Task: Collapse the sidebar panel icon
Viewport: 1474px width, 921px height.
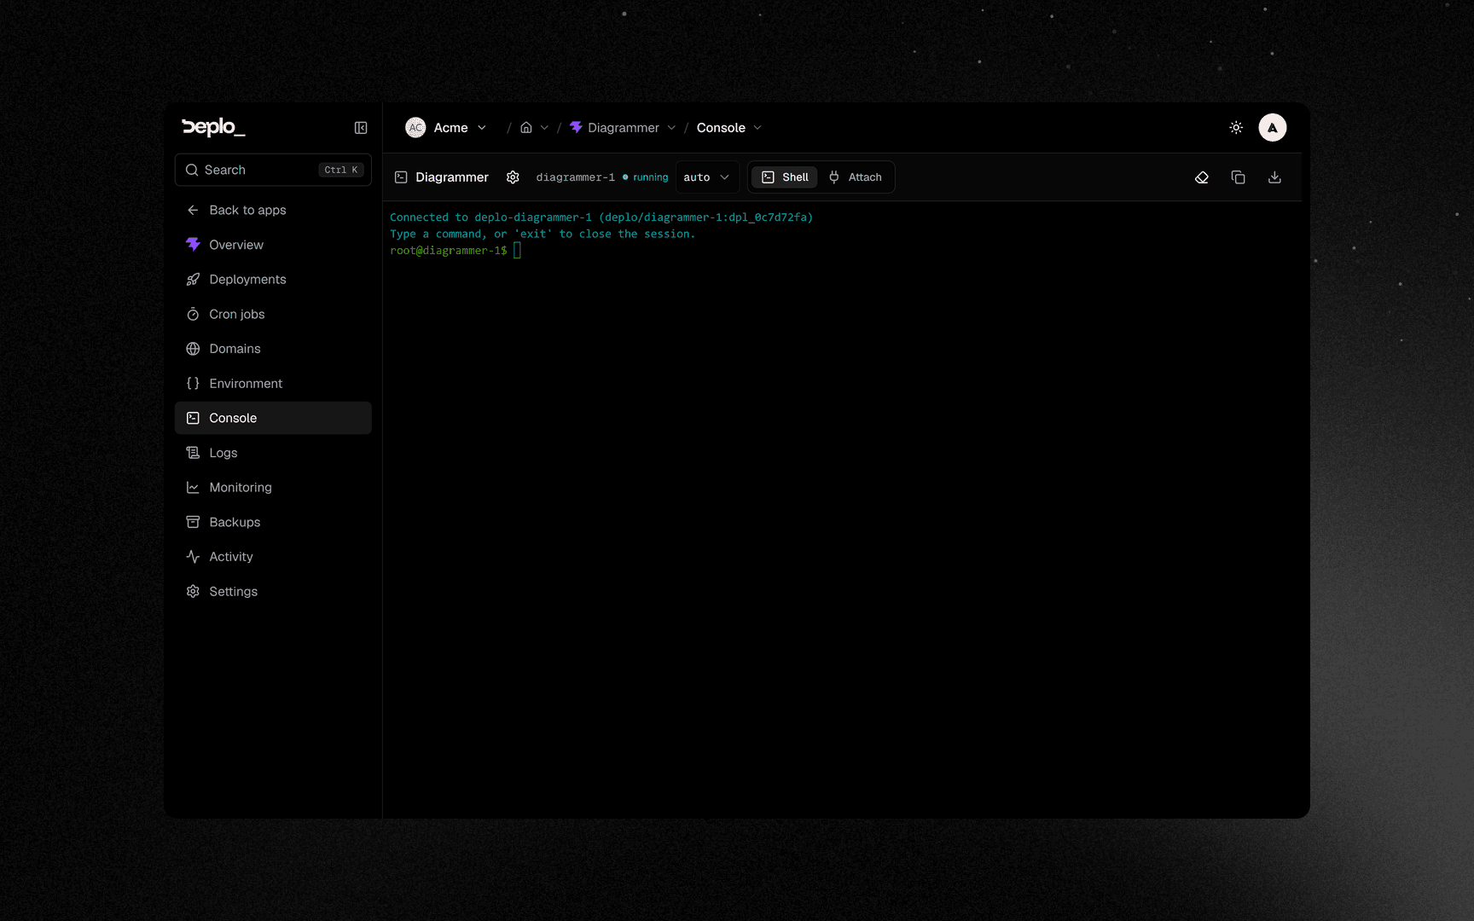Action: (361, 128)
